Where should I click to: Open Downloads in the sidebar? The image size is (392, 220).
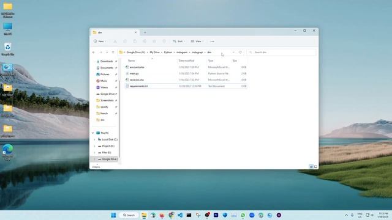click(106, 61)
